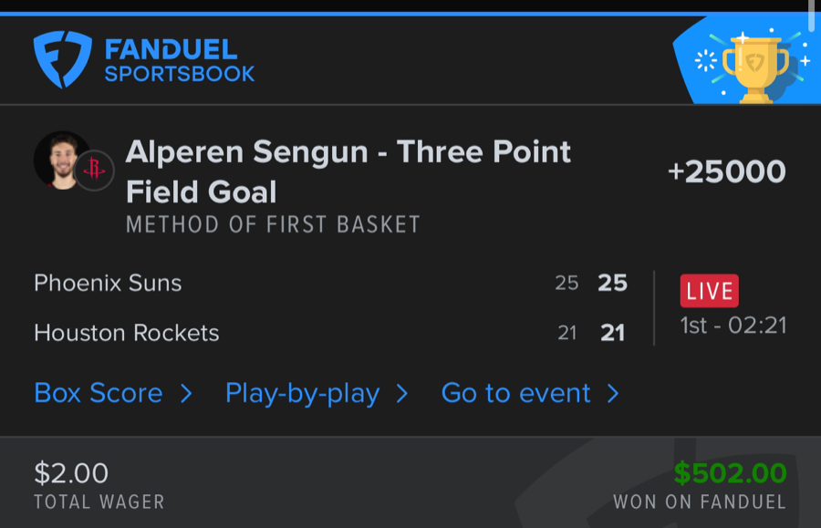Click the FanDuel shield logo icon
This screenshot has height=528, width=821.
tap(62, 59)
